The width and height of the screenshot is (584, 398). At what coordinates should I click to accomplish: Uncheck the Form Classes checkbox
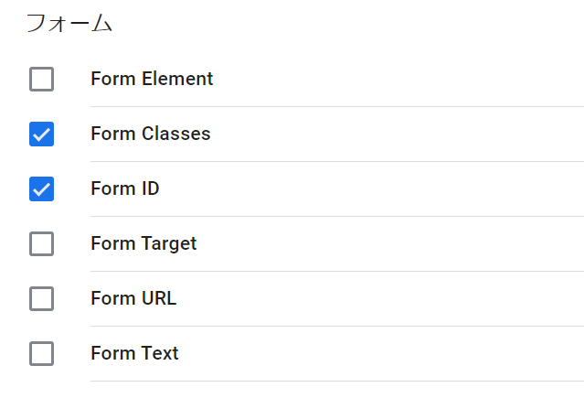pyautogui.click(x=41, y=134)
